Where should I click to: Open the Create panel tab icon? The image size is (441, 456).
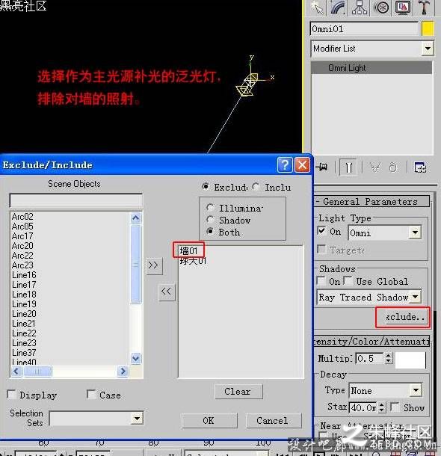317,7
